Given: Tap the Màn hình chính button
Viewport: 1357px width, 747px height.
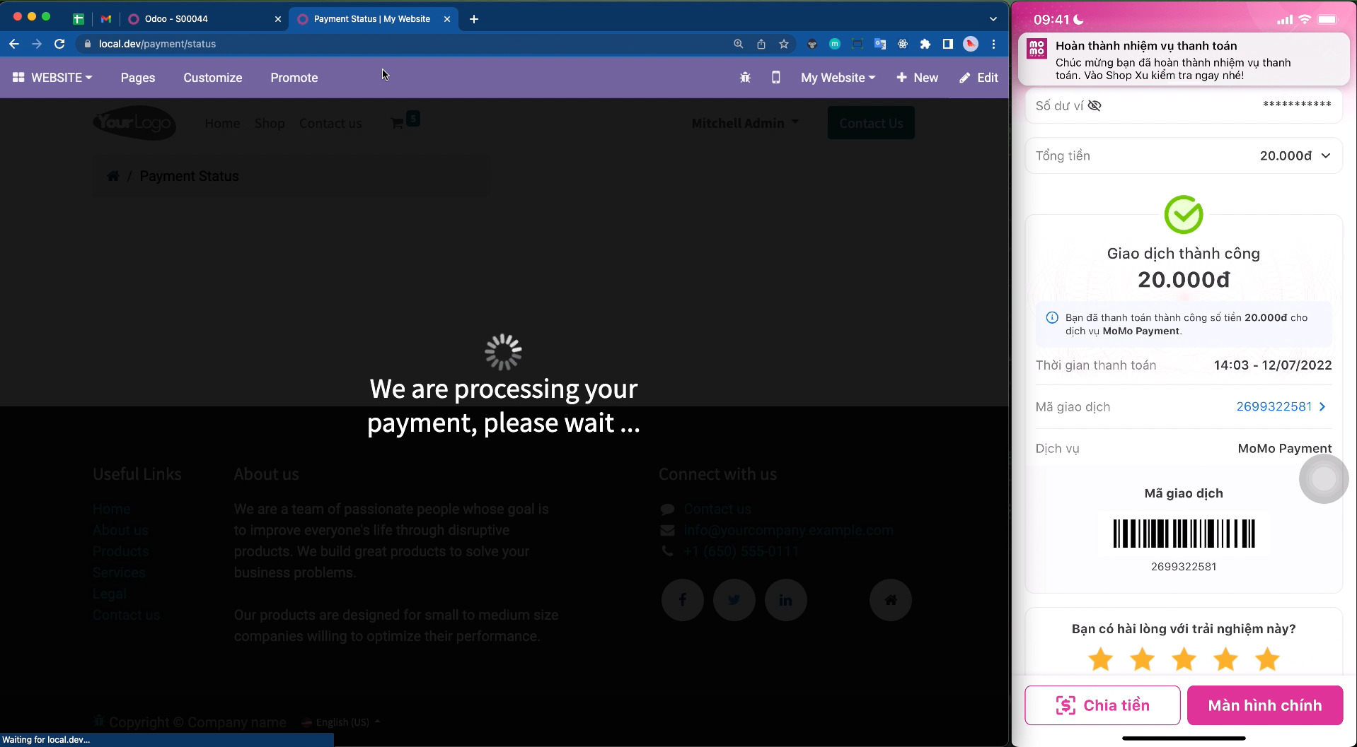Looking at the screenshot, I should point(1265,705).
